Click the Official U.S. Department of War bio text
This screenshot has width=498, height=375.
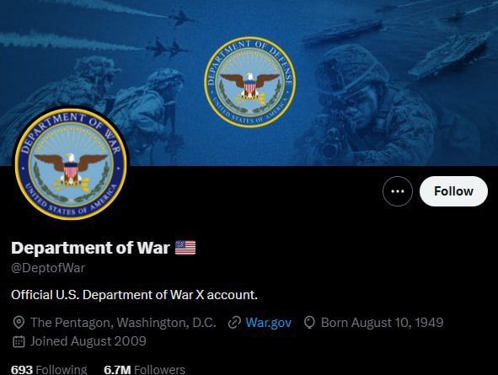[x=134, y=295]
